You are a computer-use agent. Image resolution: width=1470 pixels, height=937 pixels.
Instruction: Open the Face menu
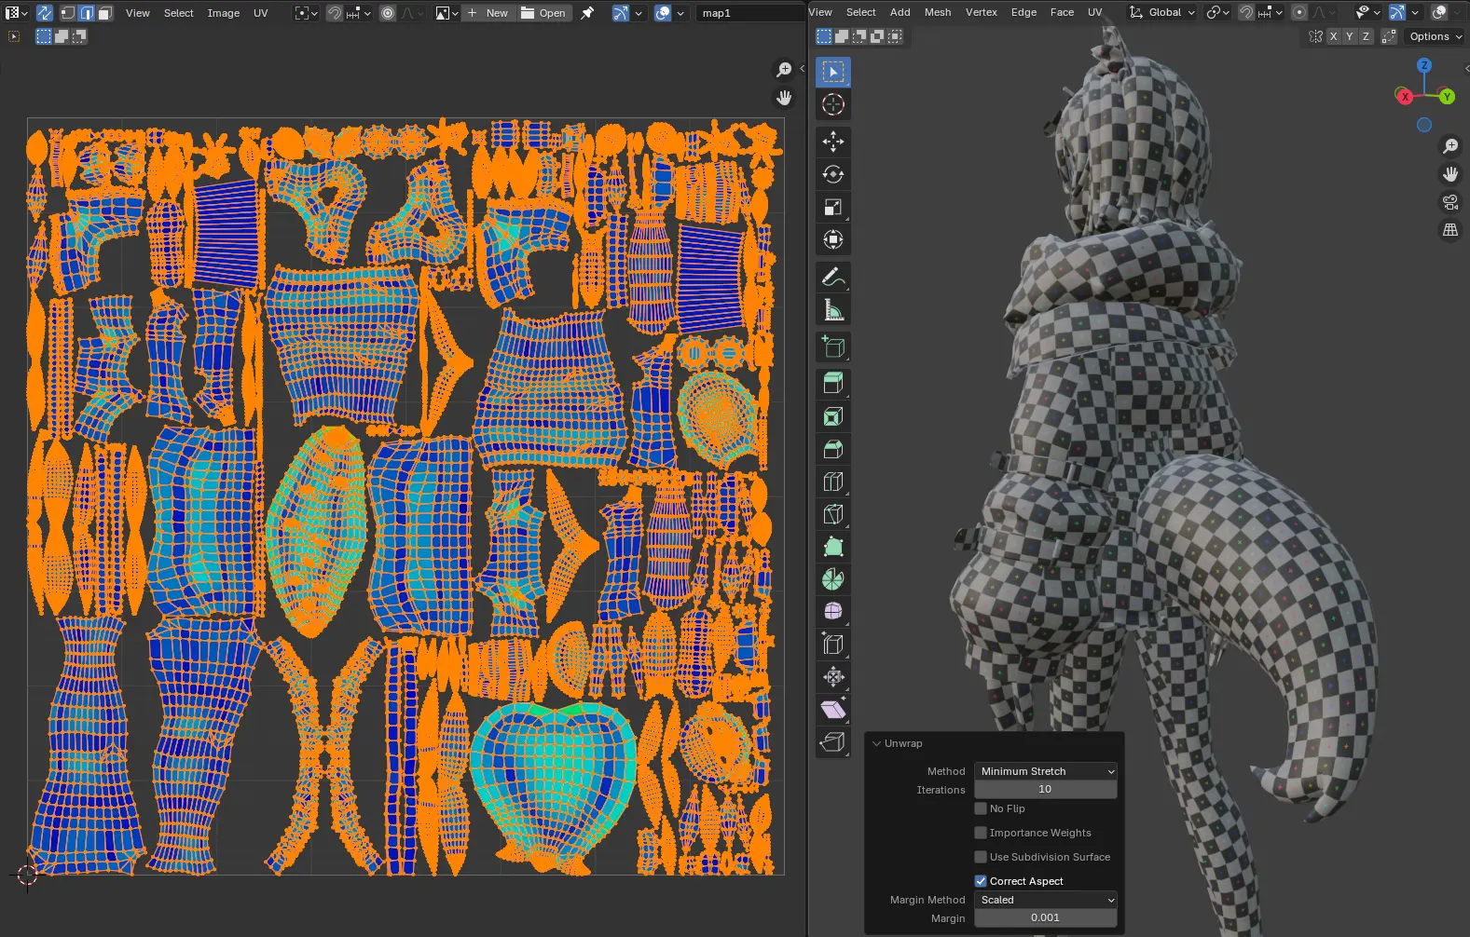tap(1062, 12)
